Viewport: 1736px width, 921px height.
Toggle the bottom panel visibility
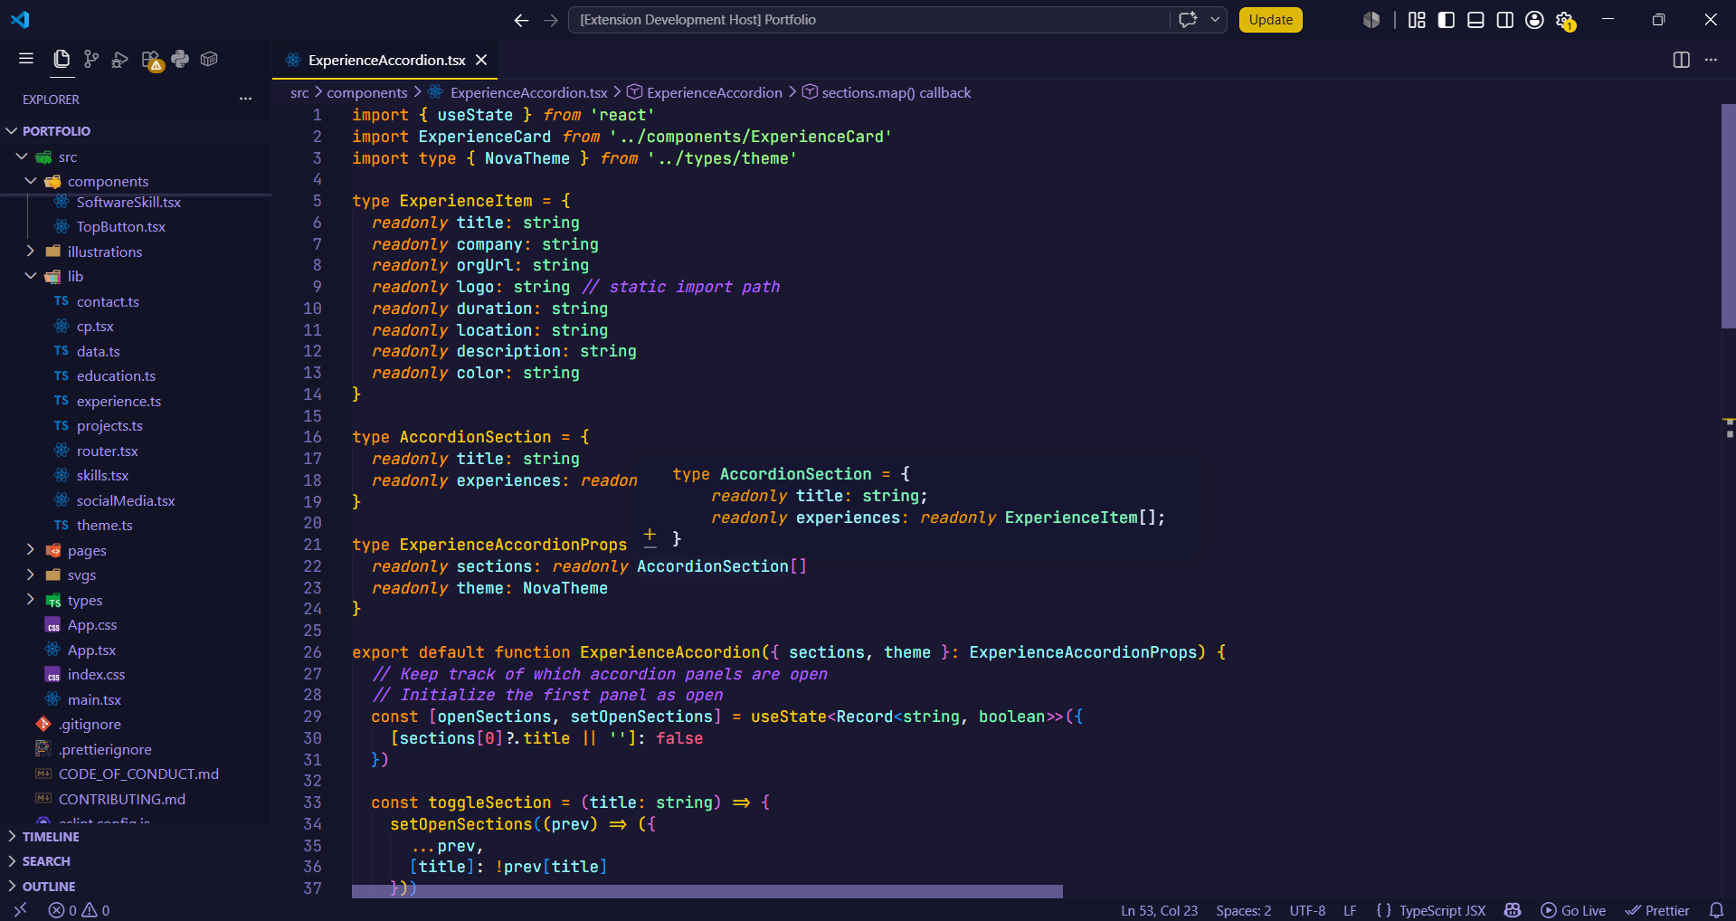[1475, 20]
